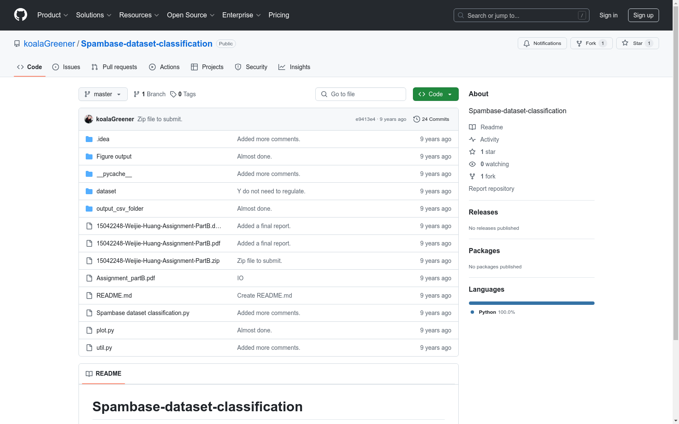The width and height of the screenshot is (679, 424).
Task: Click the Search or jump to field
Action: (522, 15)
